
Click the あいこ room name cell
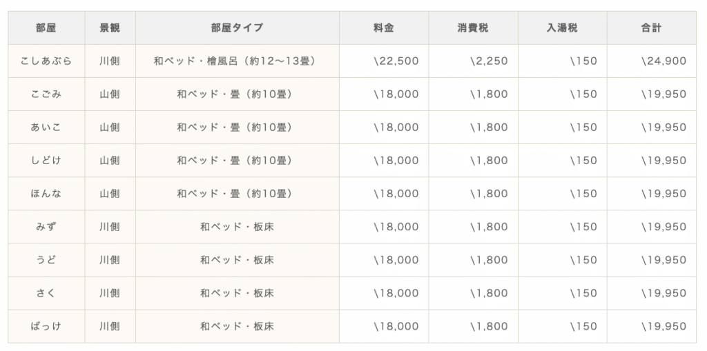point(46,128)
